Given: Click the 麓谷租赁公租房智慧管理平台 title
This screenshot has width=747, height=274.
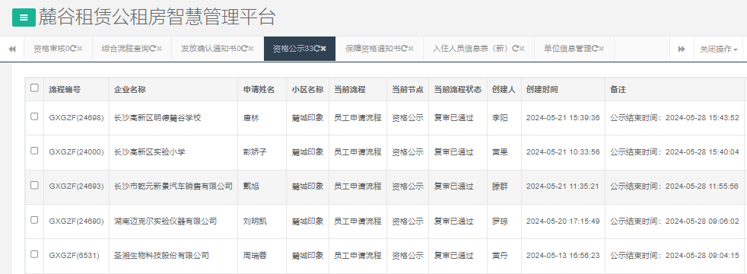Looking at the screenshot, I should pyautogui.click(x=157, y=18).
